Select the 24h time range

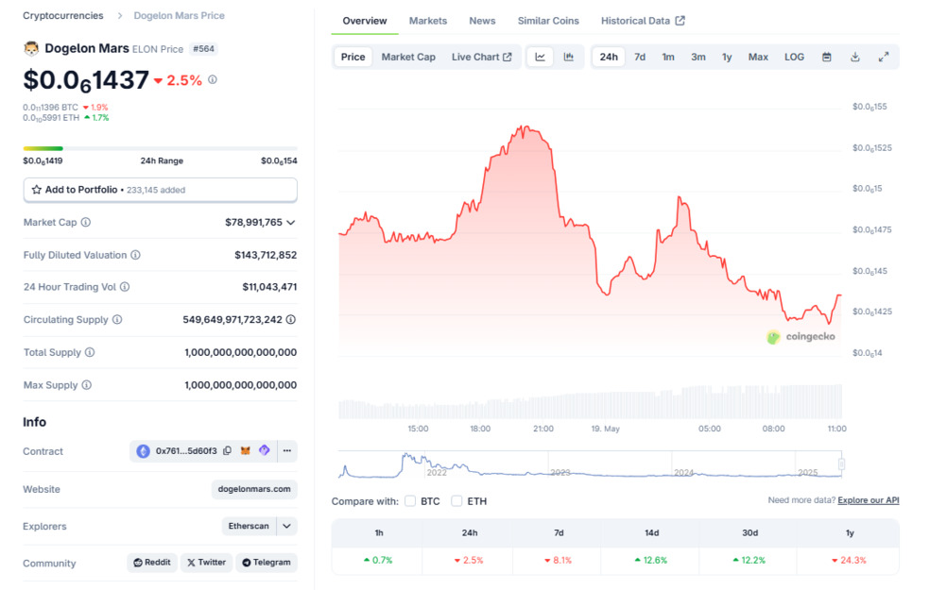[609, 57]
